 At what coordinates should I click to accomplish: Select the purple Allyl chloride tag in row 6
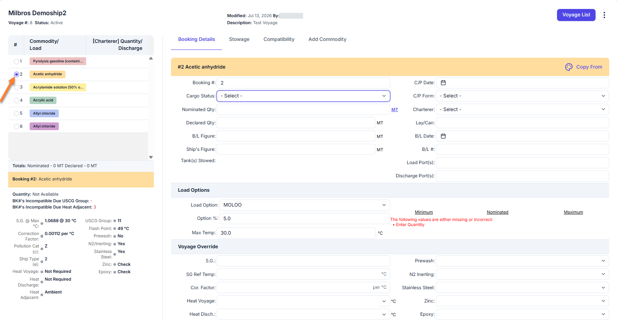coord(44,126)
